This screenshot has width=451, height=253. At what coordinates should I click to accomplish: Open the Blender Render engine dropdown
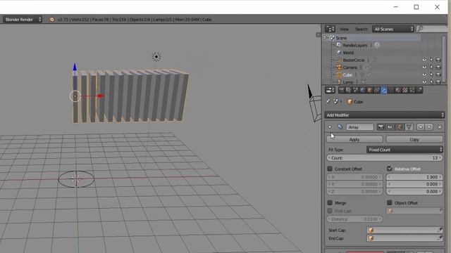(23, 20)
